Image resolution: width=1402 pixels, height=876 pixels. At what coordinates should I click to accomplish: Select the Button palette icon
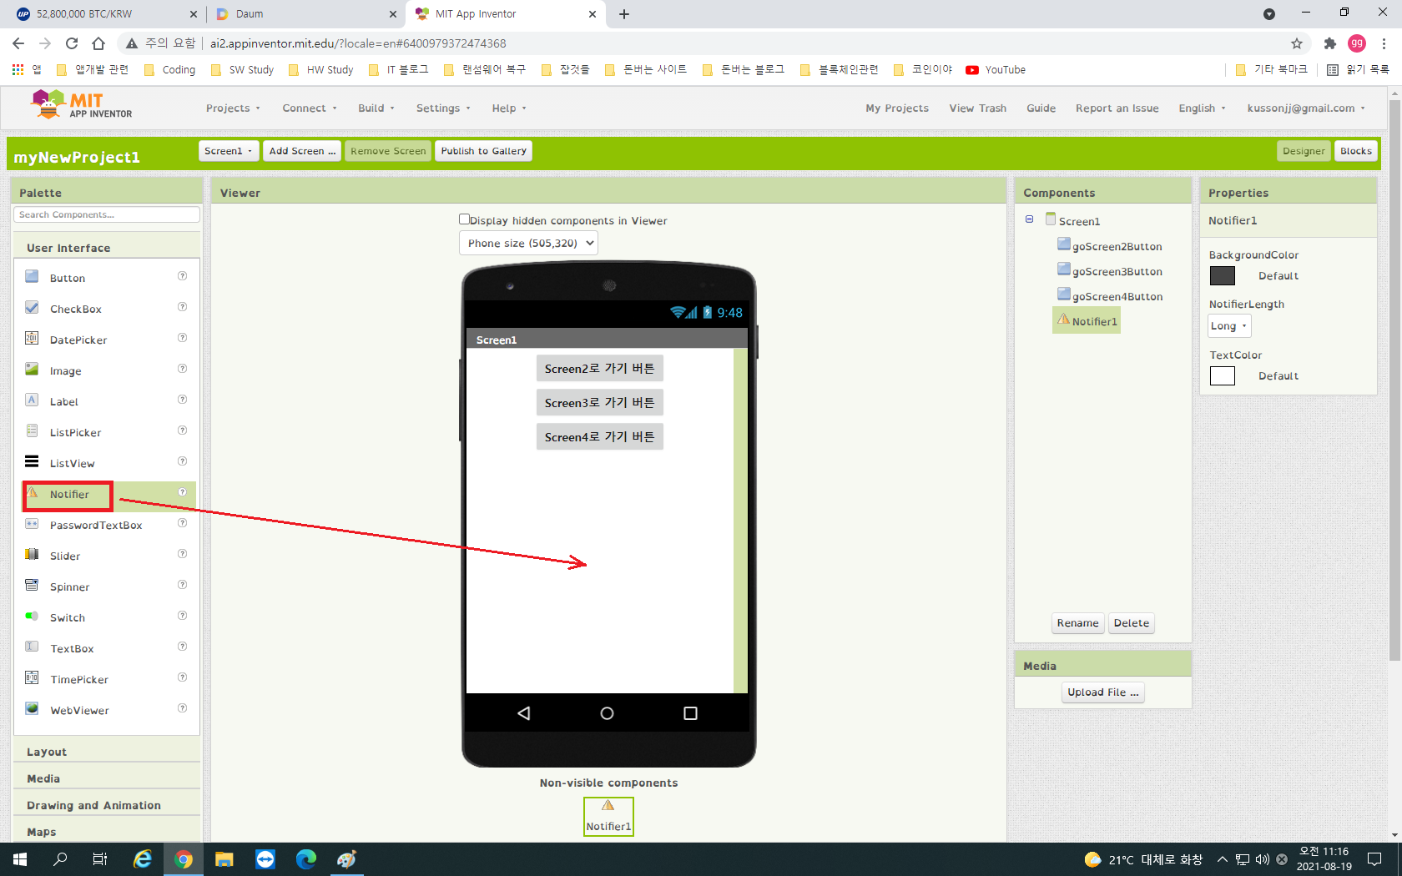pos(32,276)
